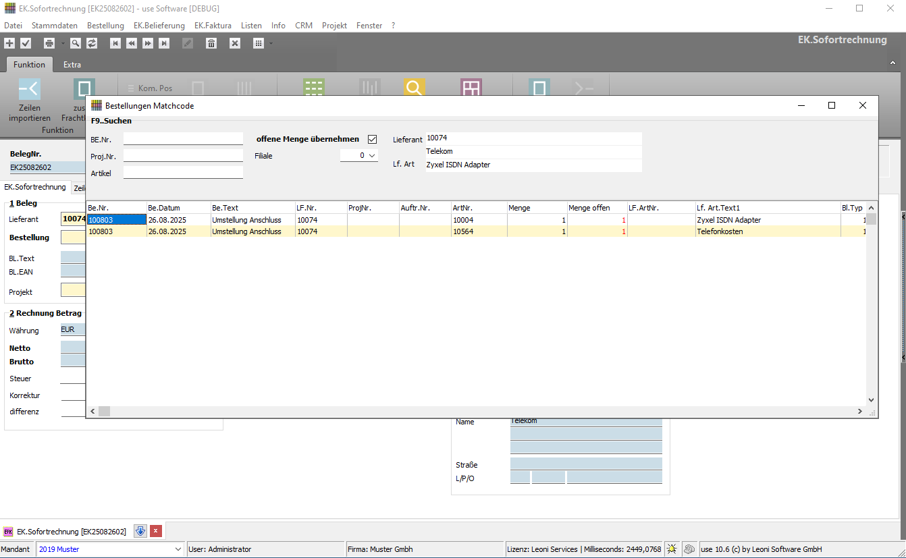Click the Proj.Nr. search field
Screen dimensions: 906x558
pos(183,156)
